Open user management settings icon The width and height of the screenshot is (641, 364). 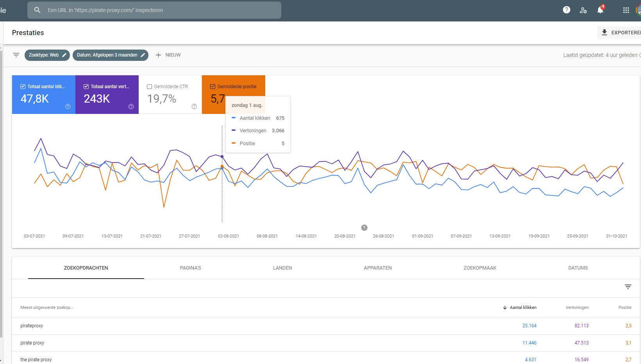click(x=583, y=10)
